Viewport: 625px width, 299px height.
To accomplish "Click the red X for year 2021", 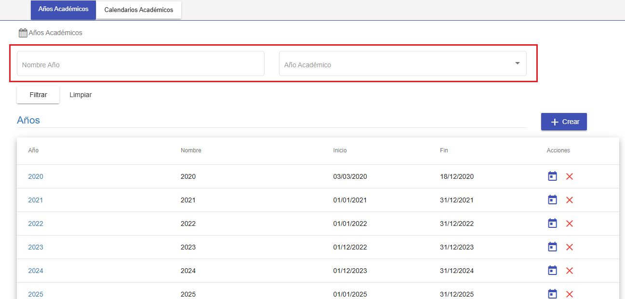I will 569,200.
